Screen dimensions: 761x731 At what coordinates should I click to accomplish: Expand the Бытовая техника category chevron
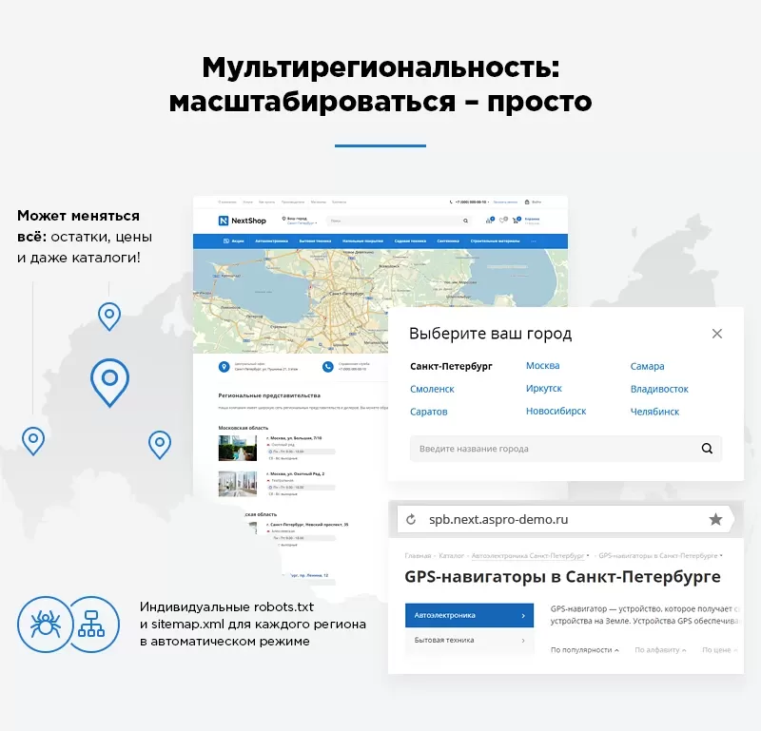pos(523,641)
